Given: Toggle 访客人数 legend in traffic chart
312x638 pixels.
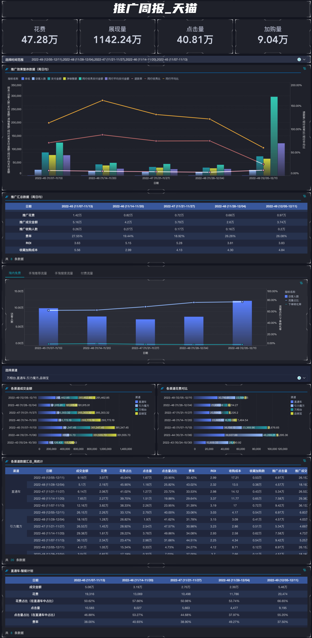Looking at the screenshot, I should click(x=292, y=296).
